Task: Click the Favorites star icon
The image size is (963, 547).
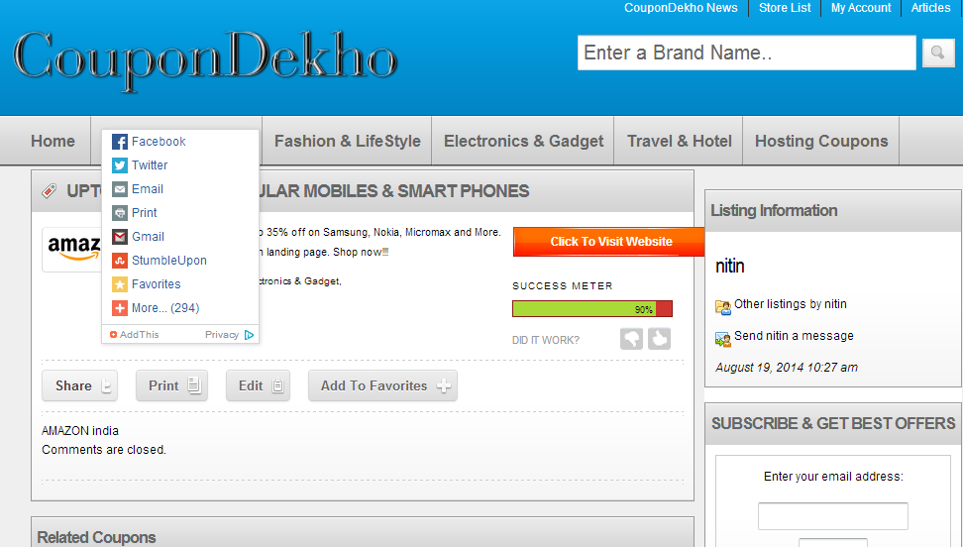Action: pyautogui.click(x=120, y=284)
